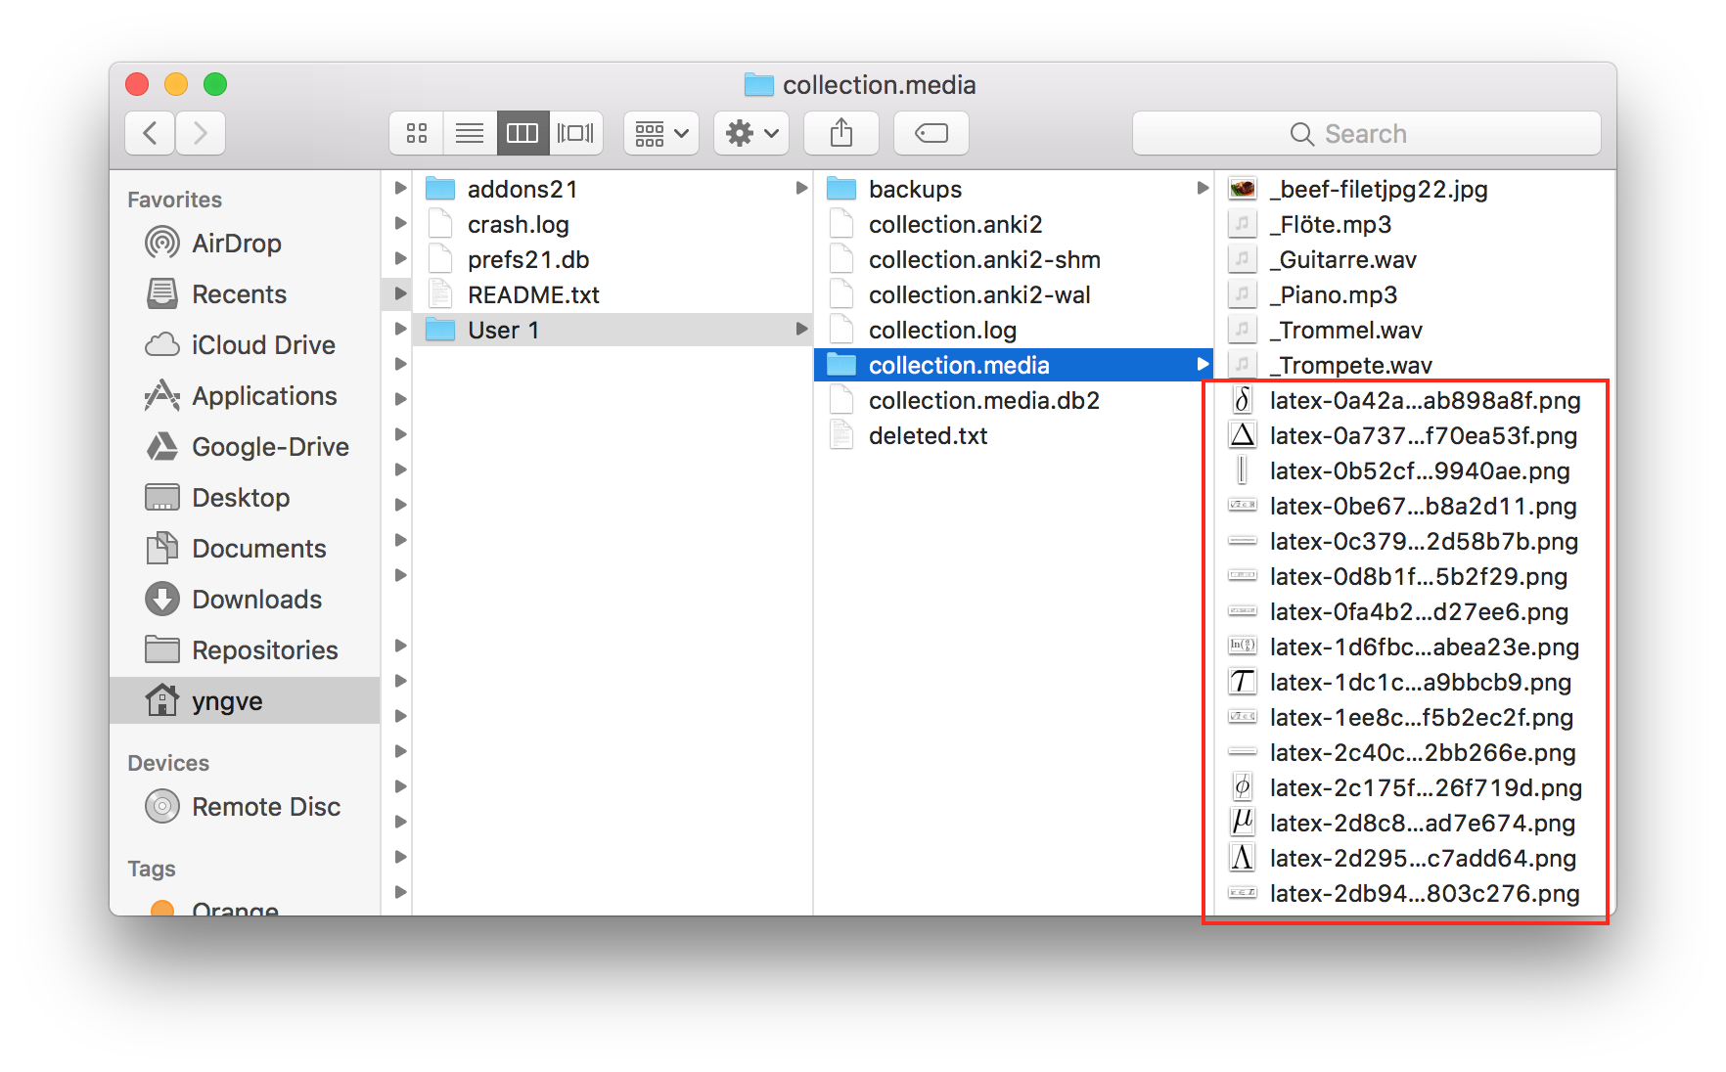
Task: Open iCloud Drive in the sidebar
Action: pos(245,345)
